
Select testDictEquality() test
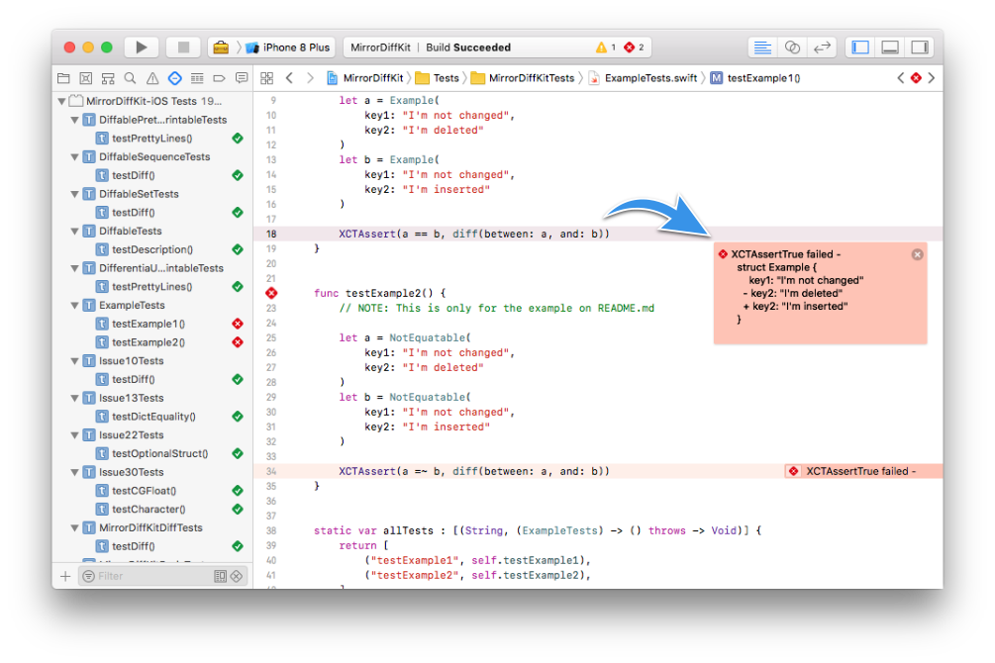pyautogui.click(x=152, y=417)
